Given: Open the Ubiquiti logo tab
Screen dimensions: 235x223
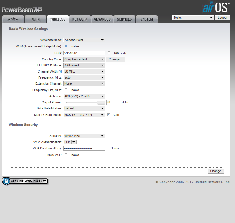Looking at the screenshot, I should coord(13,19).
